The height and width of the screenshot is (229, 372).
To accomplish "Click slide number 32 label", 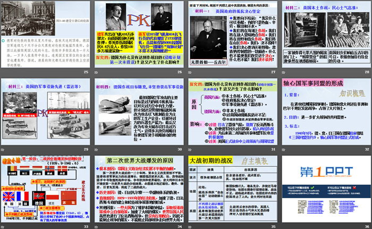I will (367, 149).
